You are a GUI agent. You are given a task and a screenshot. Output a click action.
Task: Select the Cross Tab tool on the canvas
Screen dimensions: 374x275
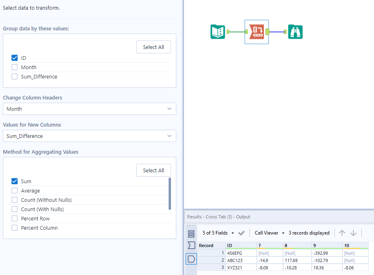pyautogui.click(x=256, y=32)
